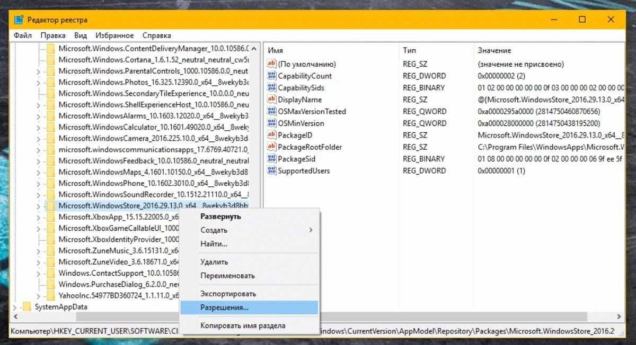The image size is (636, 345).
Task: Click the folder icon of Microsoft.WindowsFeedback key
Action: coord(51,161)
